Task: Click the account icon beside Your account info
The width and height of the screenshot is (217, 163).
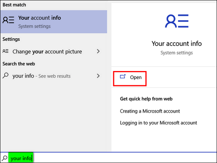Action: [8, 20]
